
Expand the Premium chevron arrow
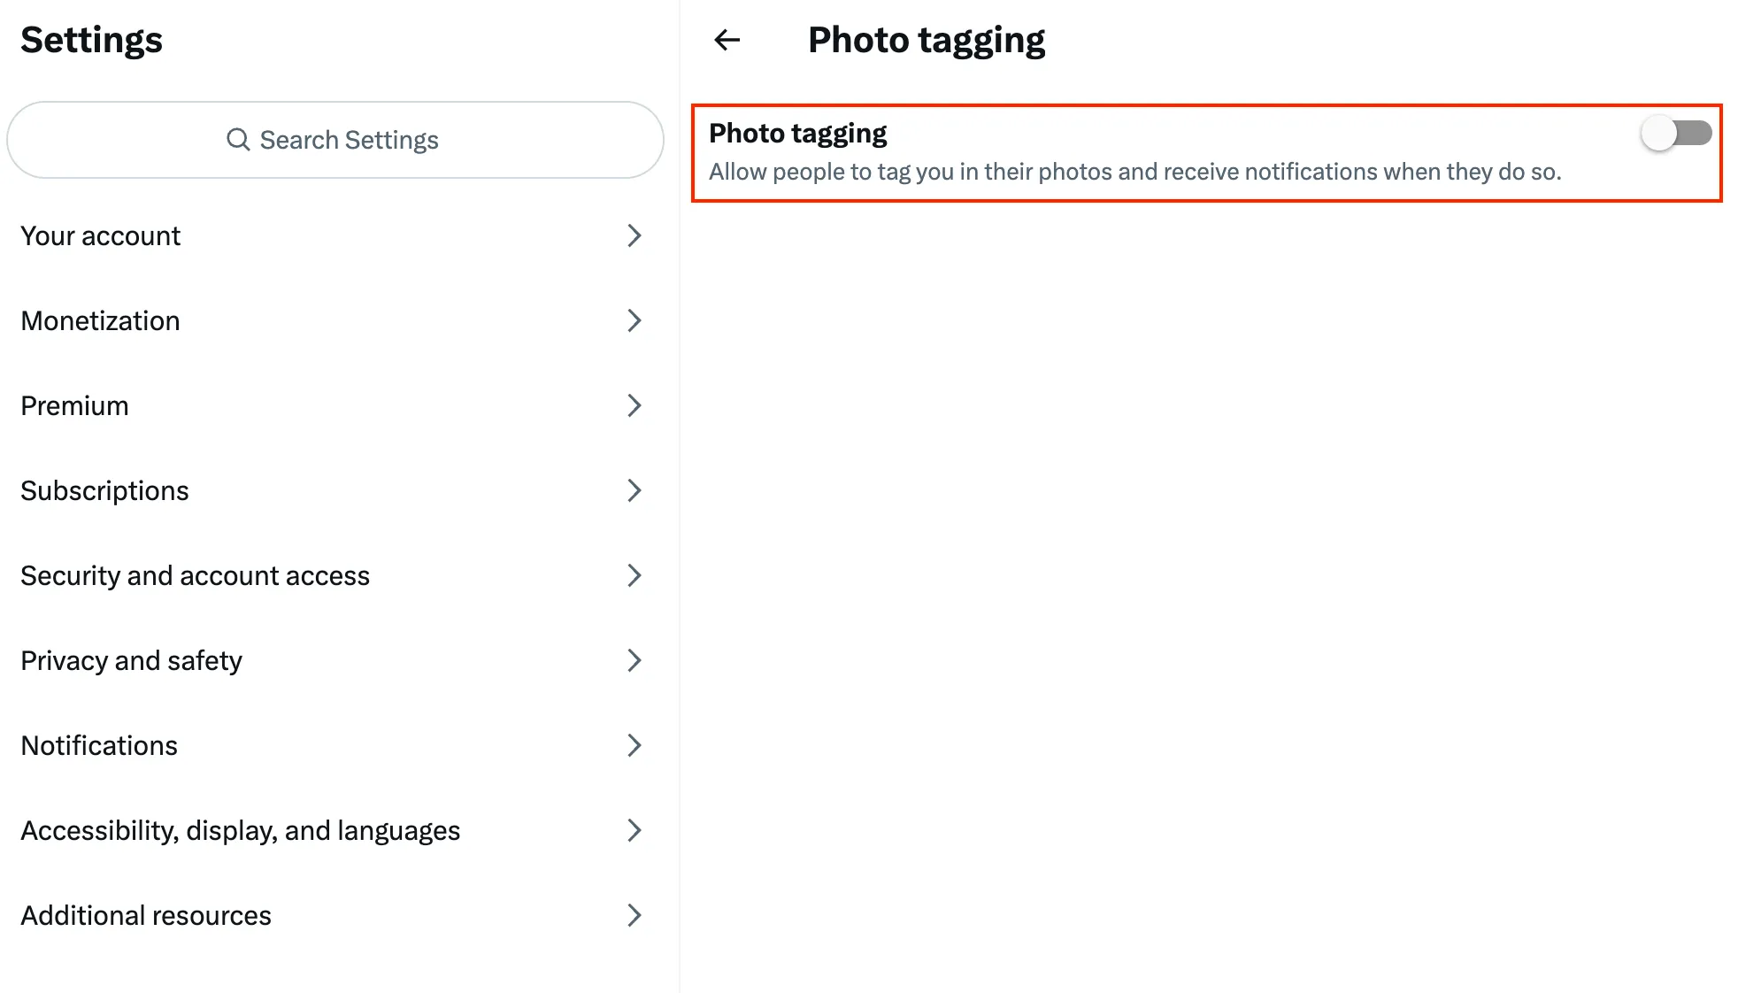634,405
